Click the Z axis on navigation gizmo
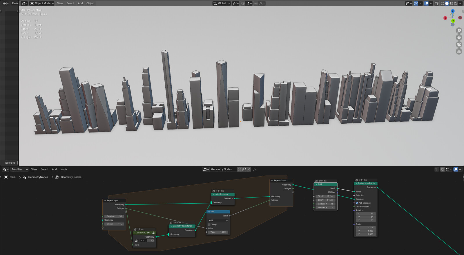 point(452,11)
